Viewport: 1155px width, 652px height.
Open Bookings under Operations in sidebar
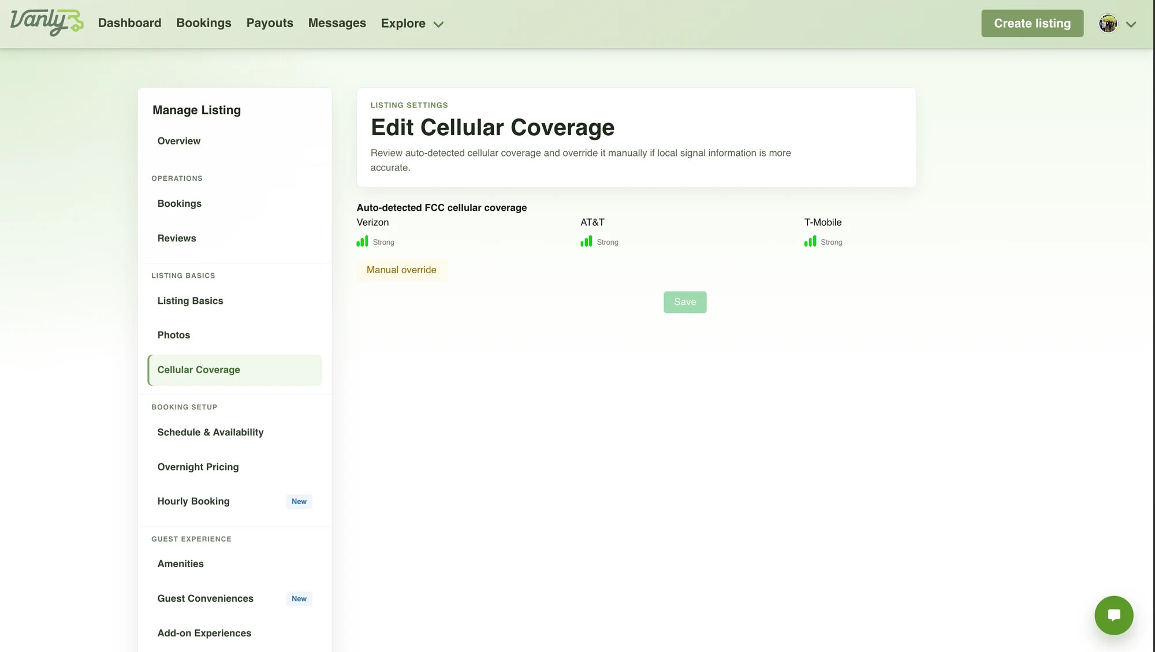(234, 204)
